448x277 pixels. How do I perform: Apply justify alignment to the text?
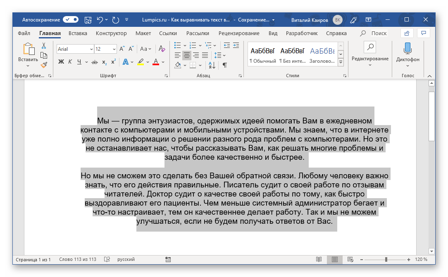pos(205,55)
